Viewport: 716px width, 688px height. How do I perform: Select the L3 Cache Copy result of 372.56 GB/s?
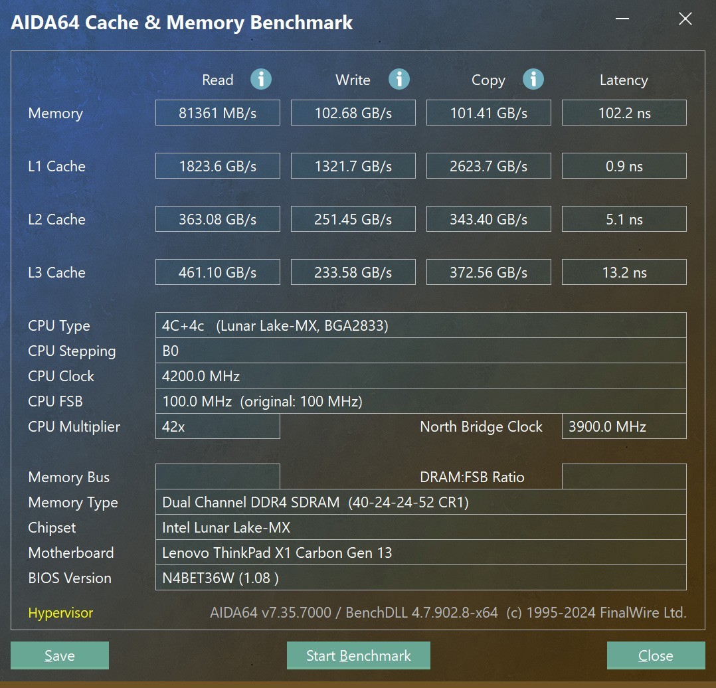pyautogui.click(x=488, y=272)
